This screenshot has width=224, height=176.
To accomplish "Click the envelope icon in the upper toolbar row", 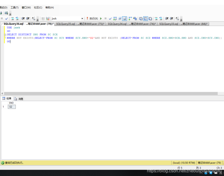I will coord(6,13).
